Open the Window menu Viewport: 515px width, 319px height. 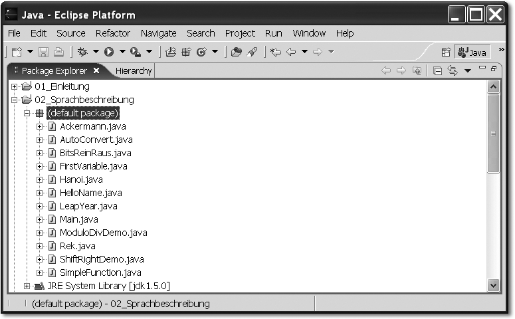(x=309, y=33)
